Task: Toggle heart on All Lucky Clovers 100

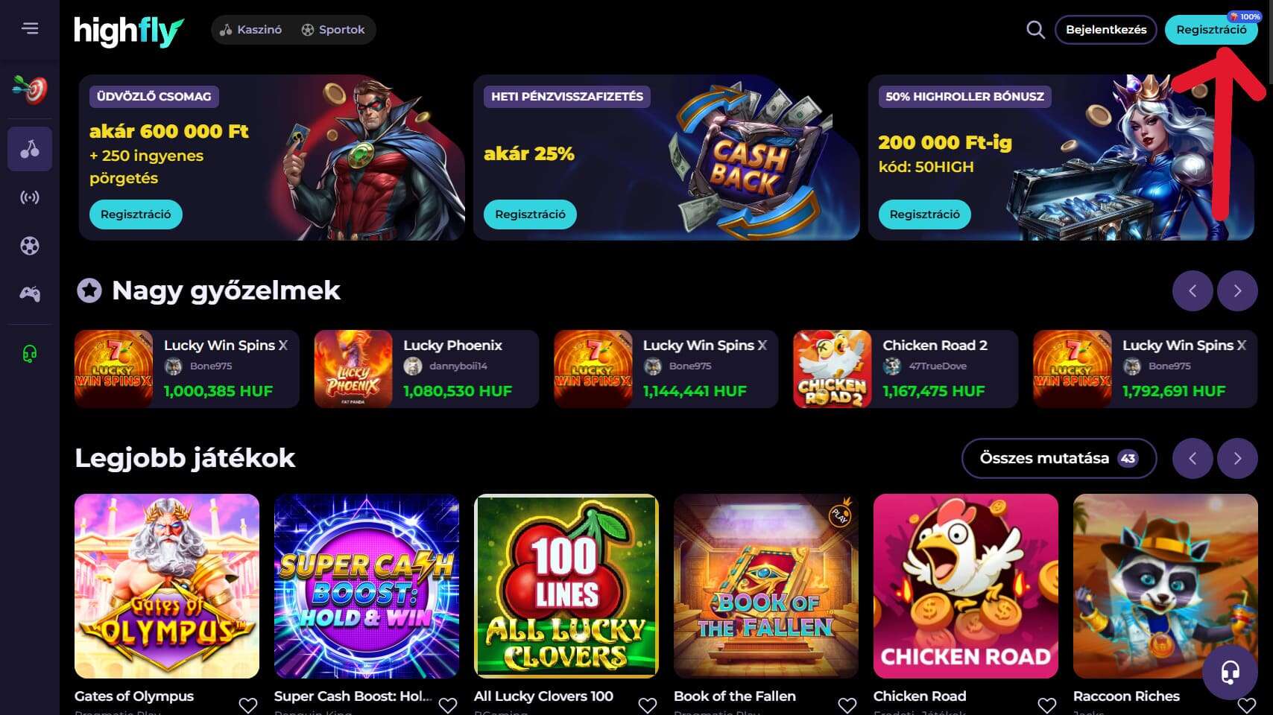Action: point(648,705)
